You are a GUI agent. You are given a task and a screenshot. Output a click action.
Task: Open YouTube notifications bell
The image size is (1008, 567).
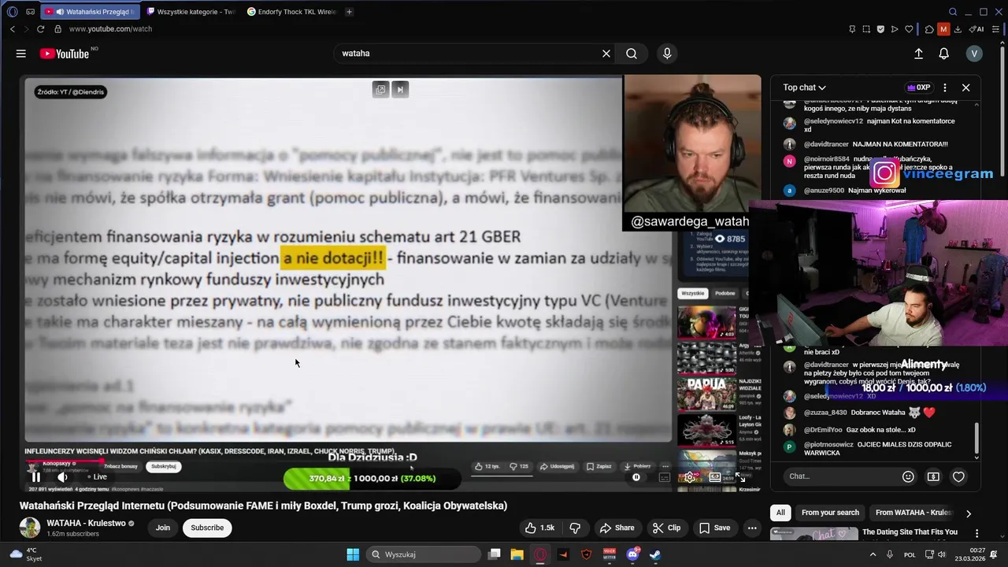(x=943, y=54)
